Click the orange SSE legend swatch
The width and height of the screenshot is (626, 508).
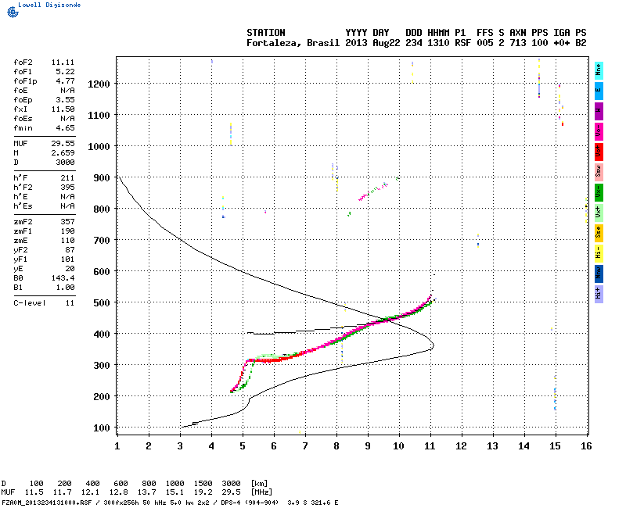(599, 233)
